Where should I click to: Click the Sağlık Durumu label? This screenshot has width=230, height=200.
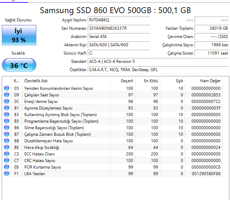18,20
